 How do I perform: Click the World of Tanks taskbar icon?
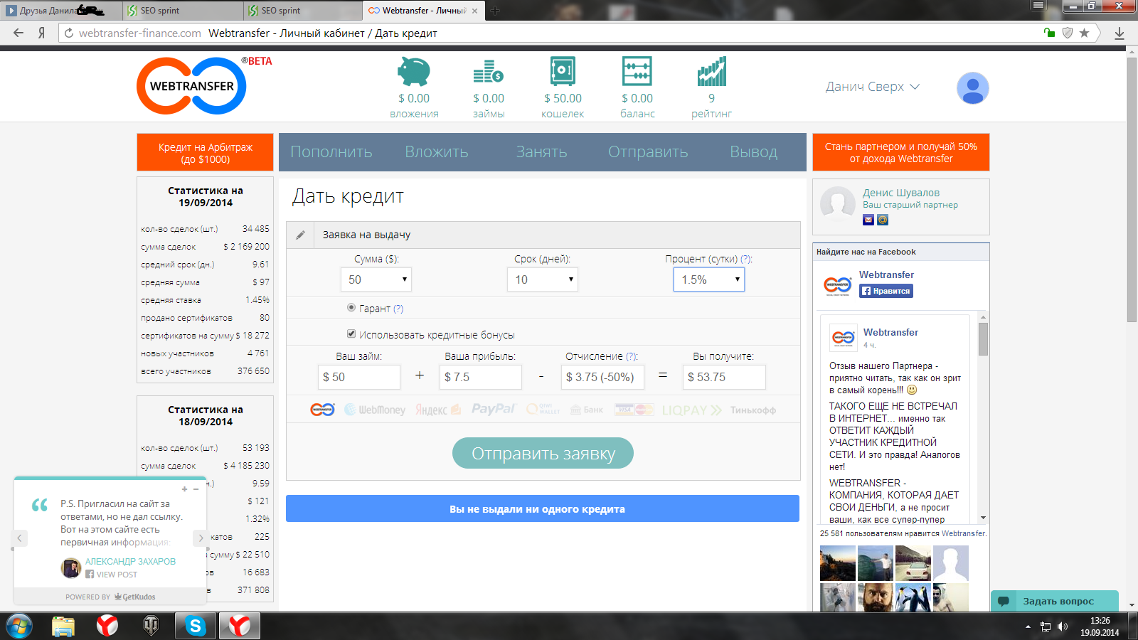(151, 626)
